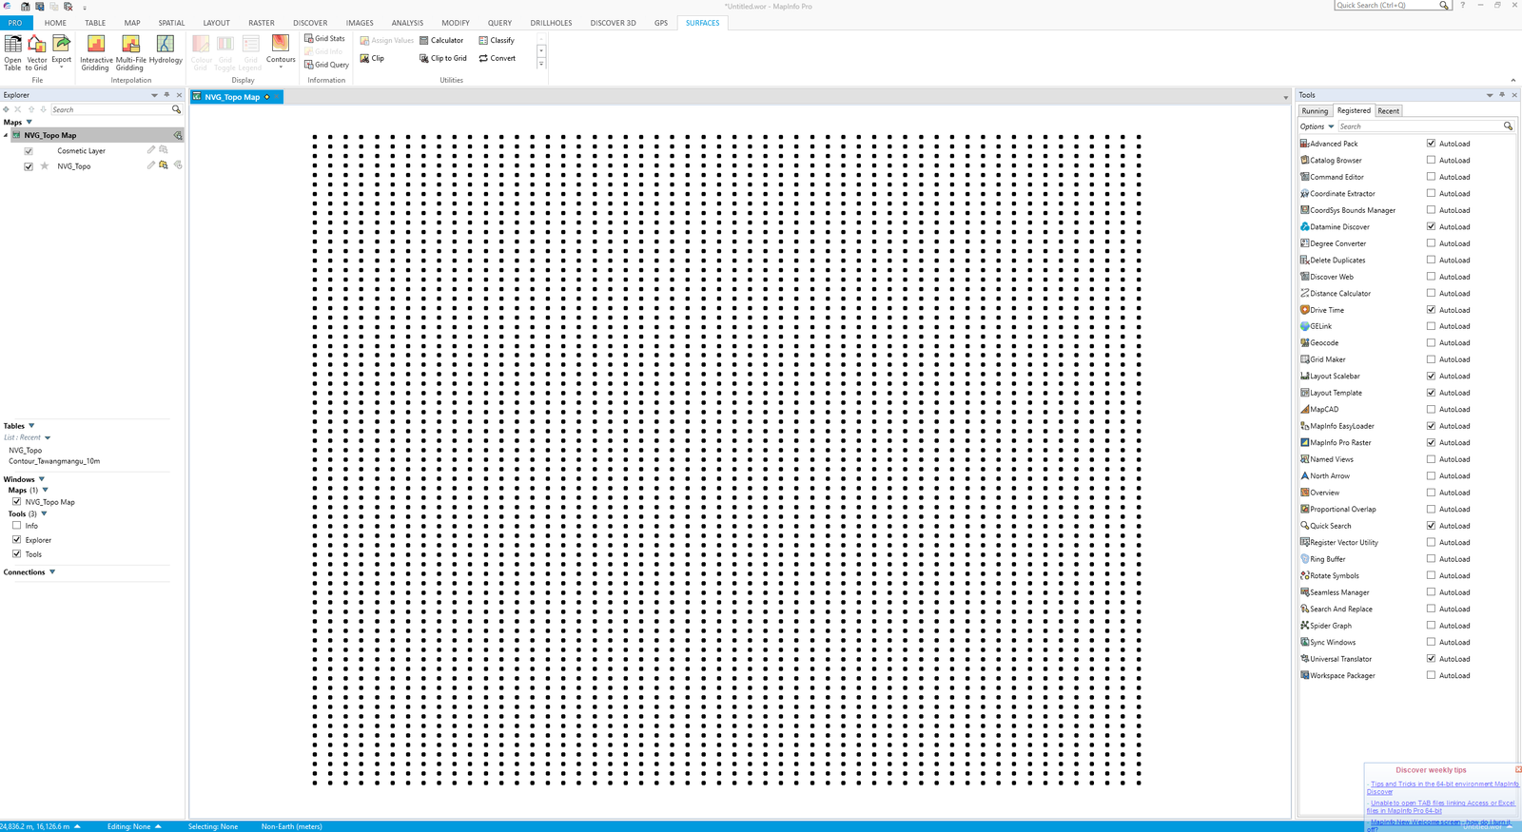Click the zoom-to-layer icon on NVG_Topo Map row
1522x832 pixels.
178,135
